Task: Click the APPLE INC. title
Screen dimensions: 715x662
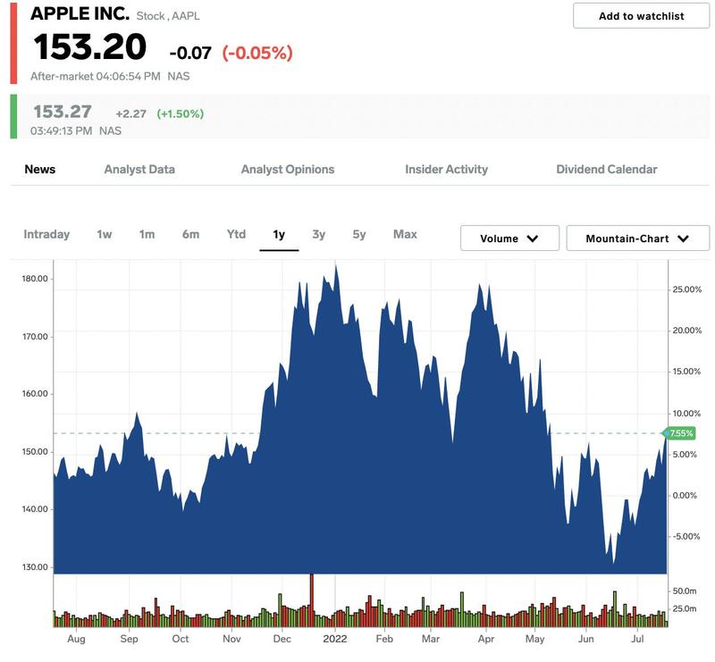Action: coord(80,13)
